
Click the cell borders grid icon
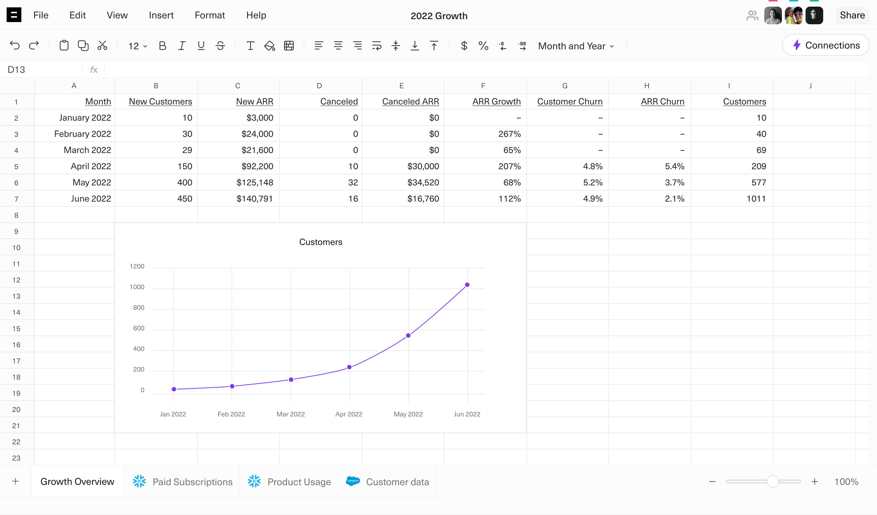289,46
